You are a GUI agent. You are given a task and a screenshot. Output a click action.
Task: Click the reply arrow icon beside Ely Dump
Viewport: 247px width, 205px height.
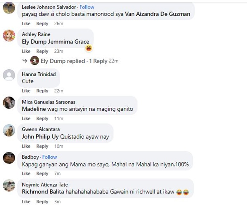[x=25, y=61]
